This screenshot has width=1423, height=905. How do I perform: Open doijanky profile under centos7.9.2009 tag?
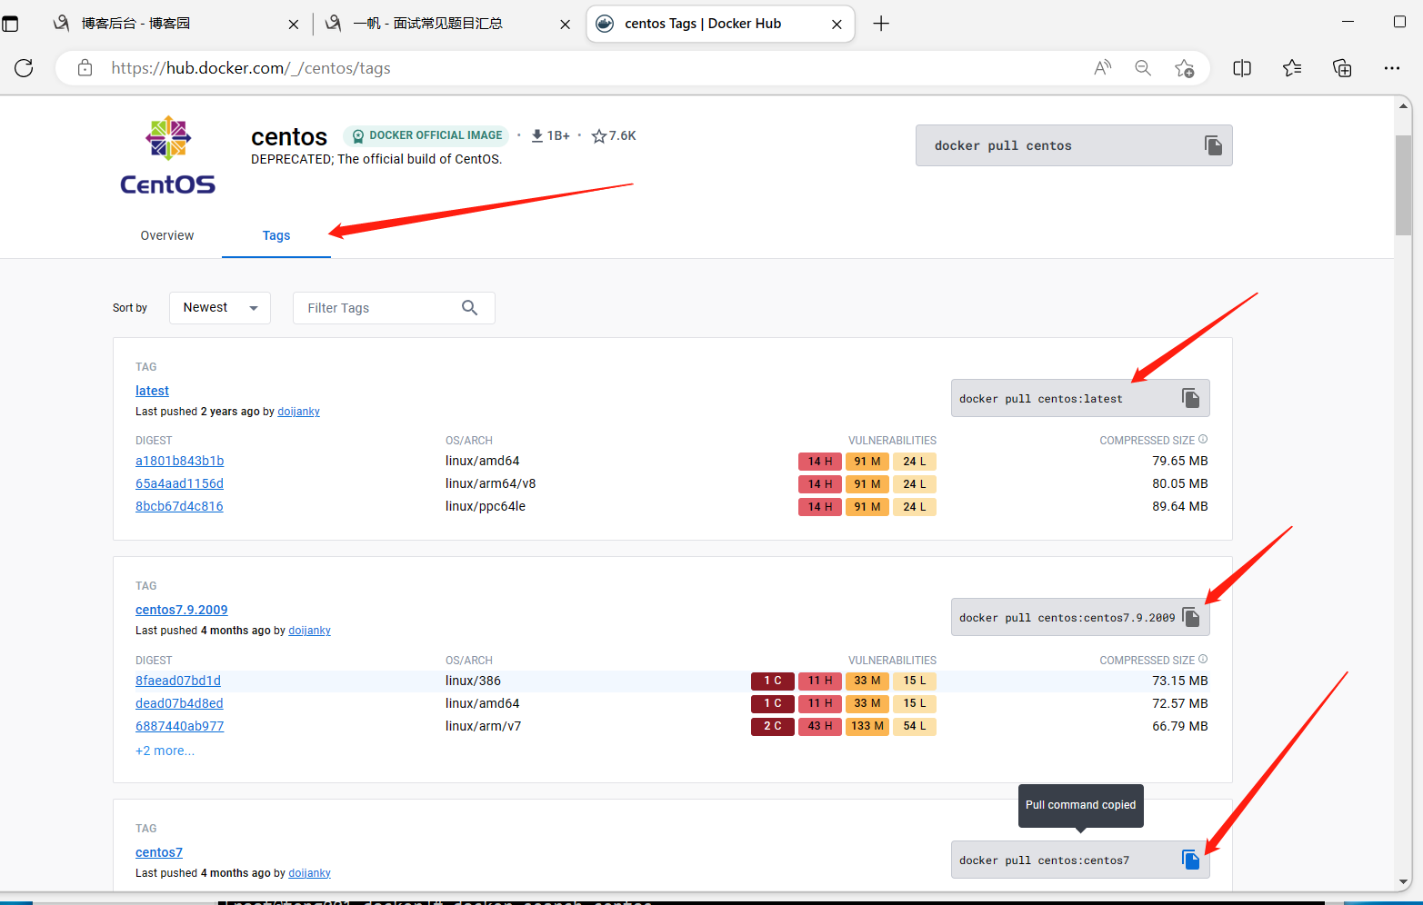(309, 631)
